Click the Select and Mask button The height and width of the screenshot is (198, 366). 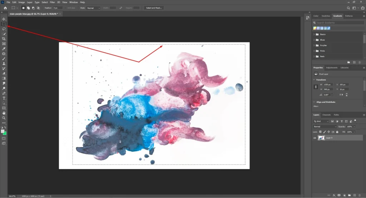(154, 8)
